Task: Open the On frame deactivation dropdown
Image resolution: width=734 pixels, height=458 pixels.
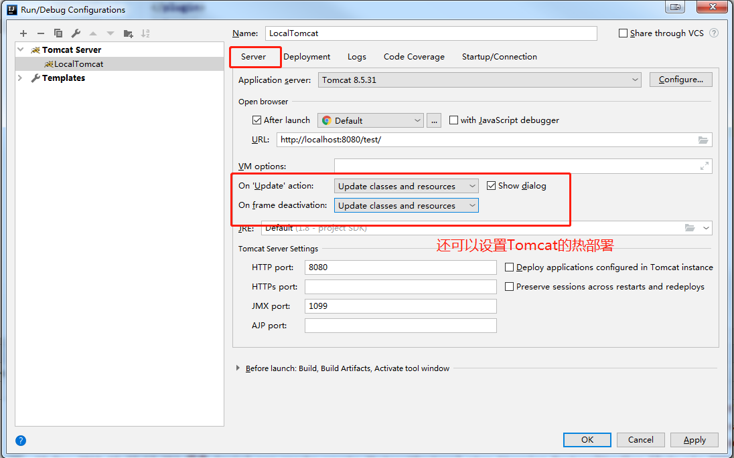Action: click(x=407, y=206)
